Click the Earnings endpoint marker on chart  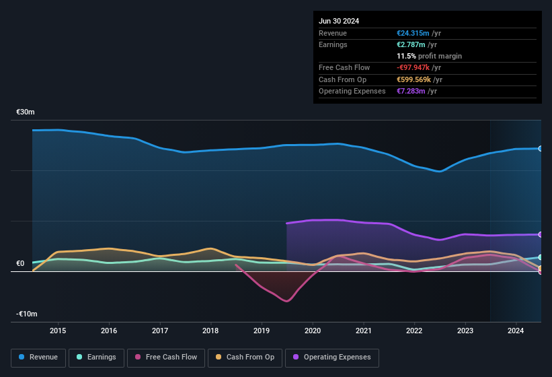tap(541, 258)
